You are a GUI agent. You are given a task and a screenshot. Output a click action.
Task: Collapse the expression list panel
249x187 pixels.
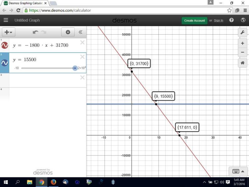pyautogui.click(x=81, y=32)
